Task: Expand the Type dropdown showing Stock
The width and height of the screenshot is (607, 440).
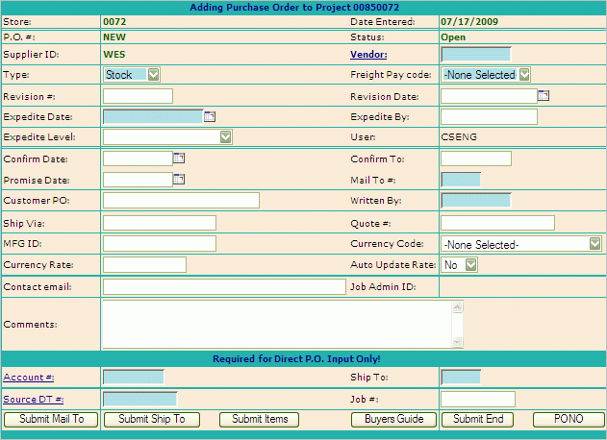Action: (x=153, y=74)
